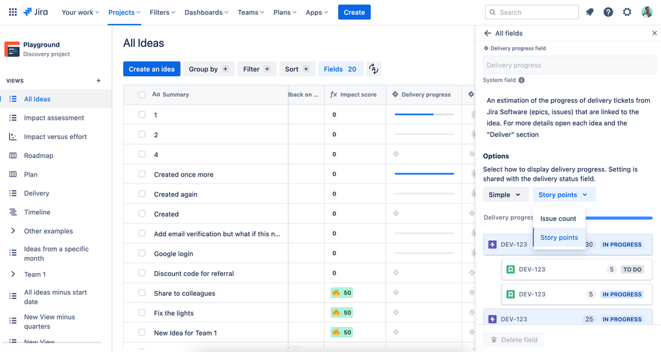Close the All fields panel
This screenshot has width=661, height=352.
pos(654,33)
